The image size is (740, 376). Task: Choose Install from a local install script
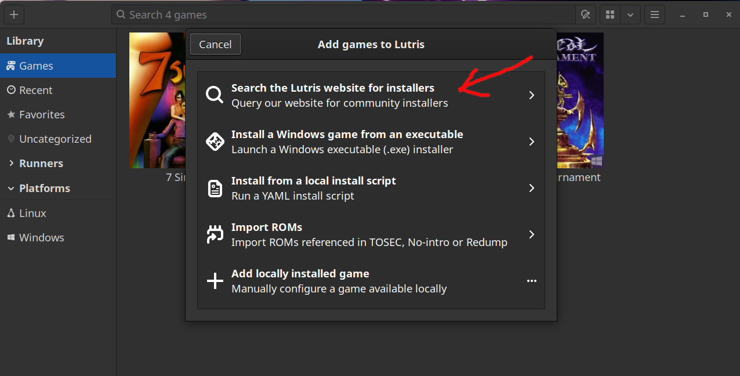[371, 188]
